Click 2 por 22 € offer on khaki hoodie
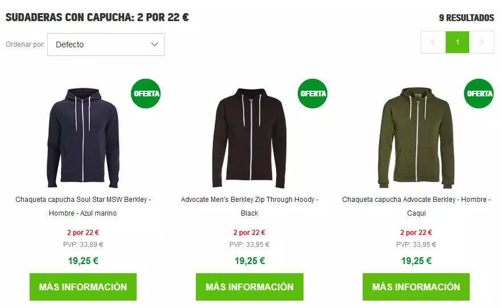 click(x=416, y=233)
